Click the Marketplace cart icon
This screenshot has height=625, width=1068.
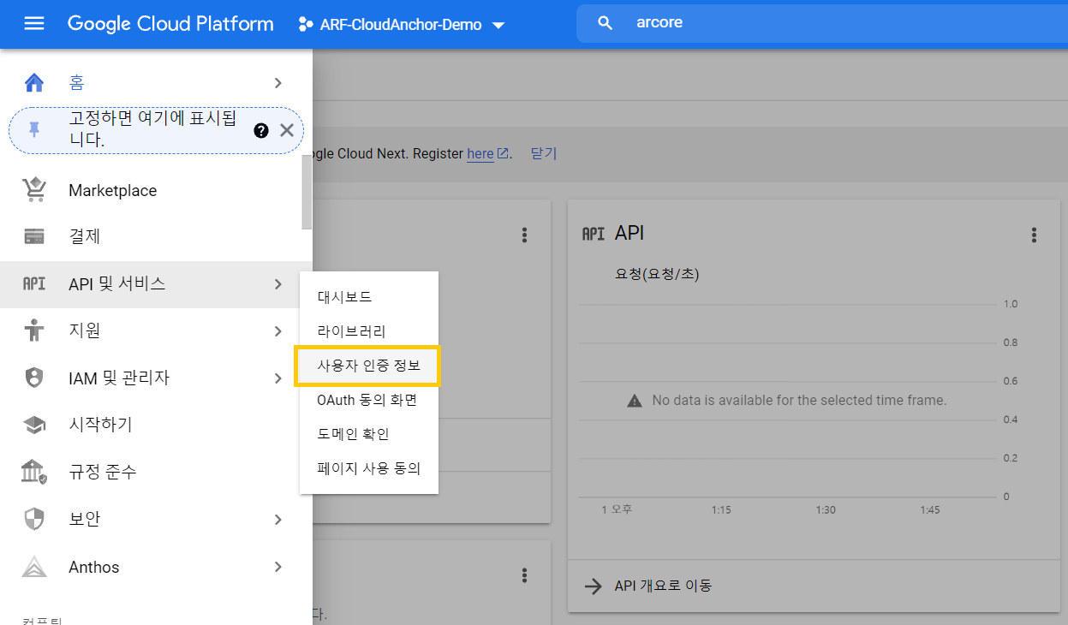pos(33,189)
